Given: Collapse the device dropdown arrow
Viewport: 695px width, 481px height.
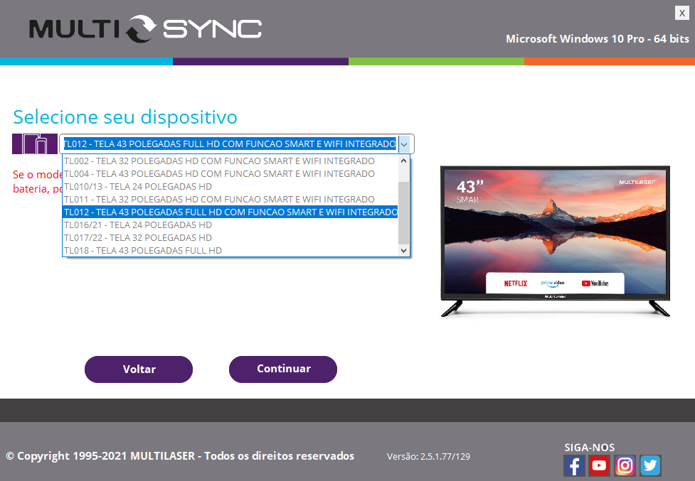Looking at the screenshot, I should [x=404, y=144].
